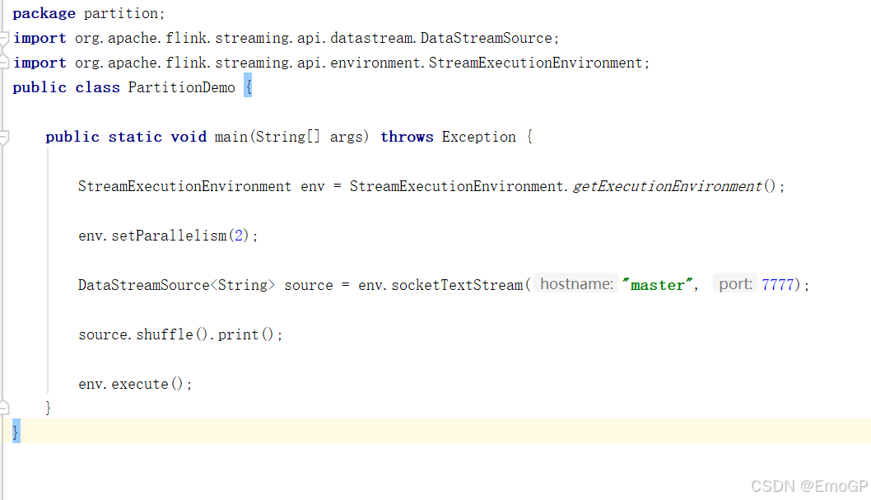This screenshot has width=871, height=500.
Task: Click 'env.execute();' statement
Action: 135,384
